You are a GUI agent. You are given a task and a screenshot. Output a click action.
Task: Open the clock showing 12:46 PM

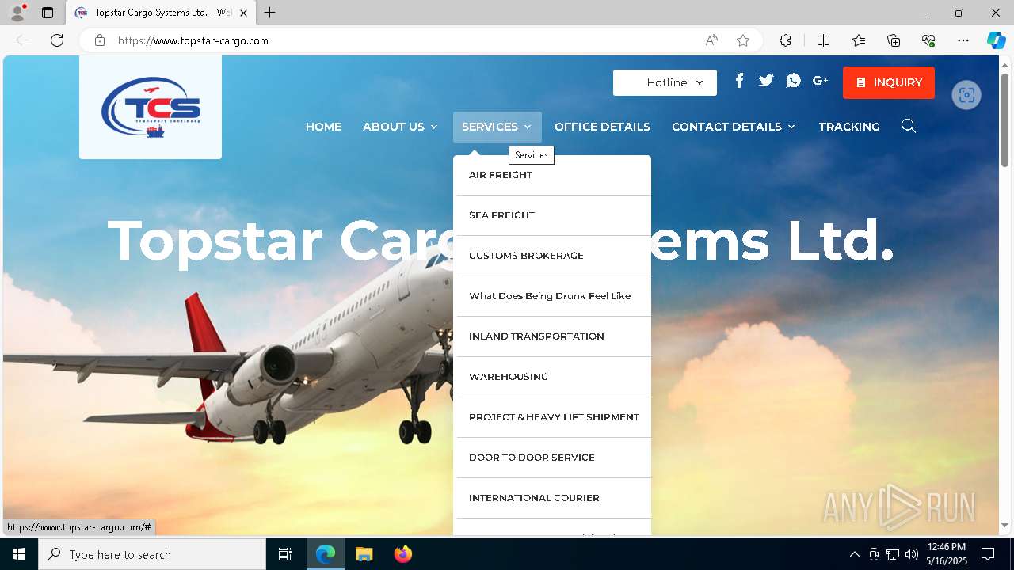click(946, 554)
